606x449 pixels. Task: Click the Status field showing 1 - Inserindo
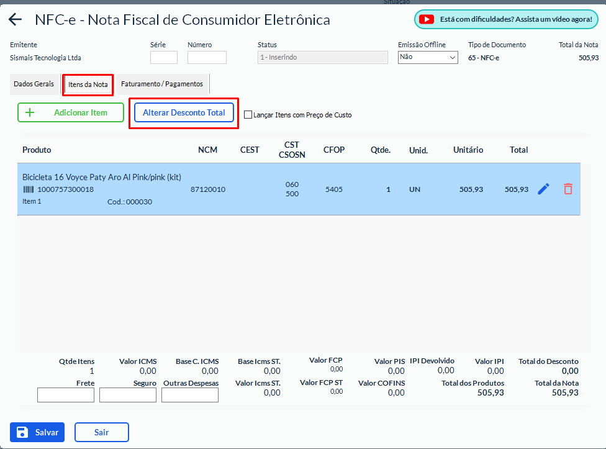point(322,57)
